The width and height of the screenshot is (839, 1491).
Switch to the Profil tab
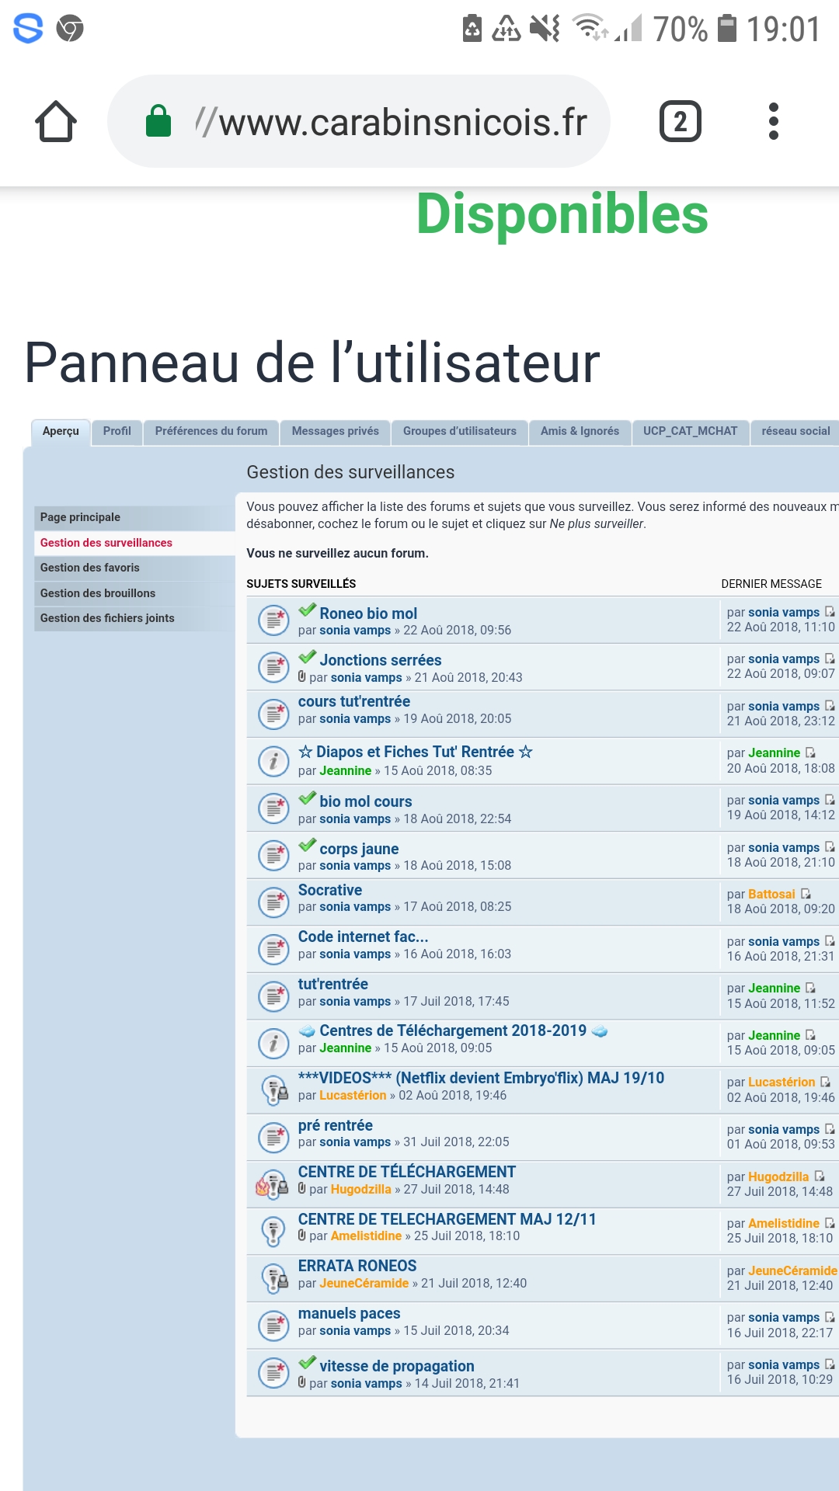click(117, 431)
